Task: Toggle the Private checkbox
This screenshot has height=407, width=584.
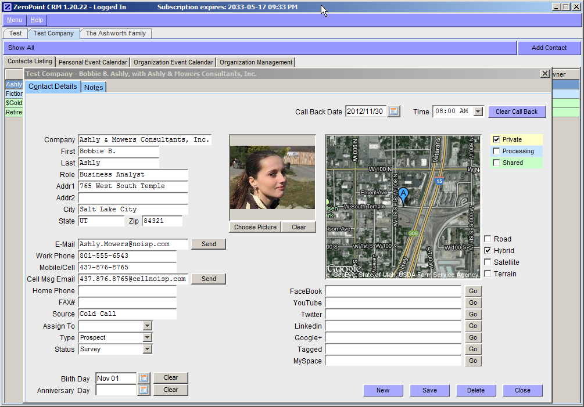Action: (496, 139)
